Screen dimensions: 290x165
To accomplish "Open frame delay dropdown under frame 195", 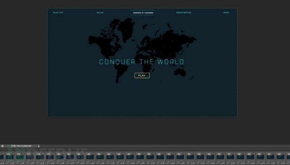I will click(x=213, y=163).
